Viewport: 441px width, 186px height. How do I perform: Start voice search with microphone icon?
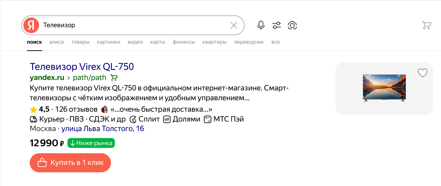[x=261, y=25]
